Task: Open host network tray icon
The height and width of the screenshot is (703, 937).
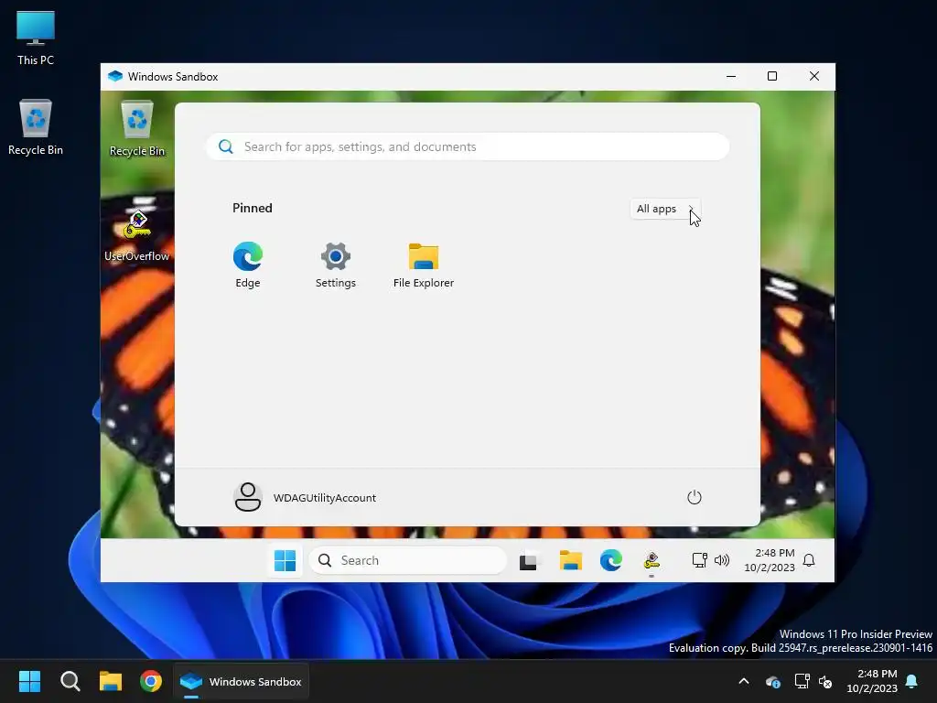Action: (802, 681)
